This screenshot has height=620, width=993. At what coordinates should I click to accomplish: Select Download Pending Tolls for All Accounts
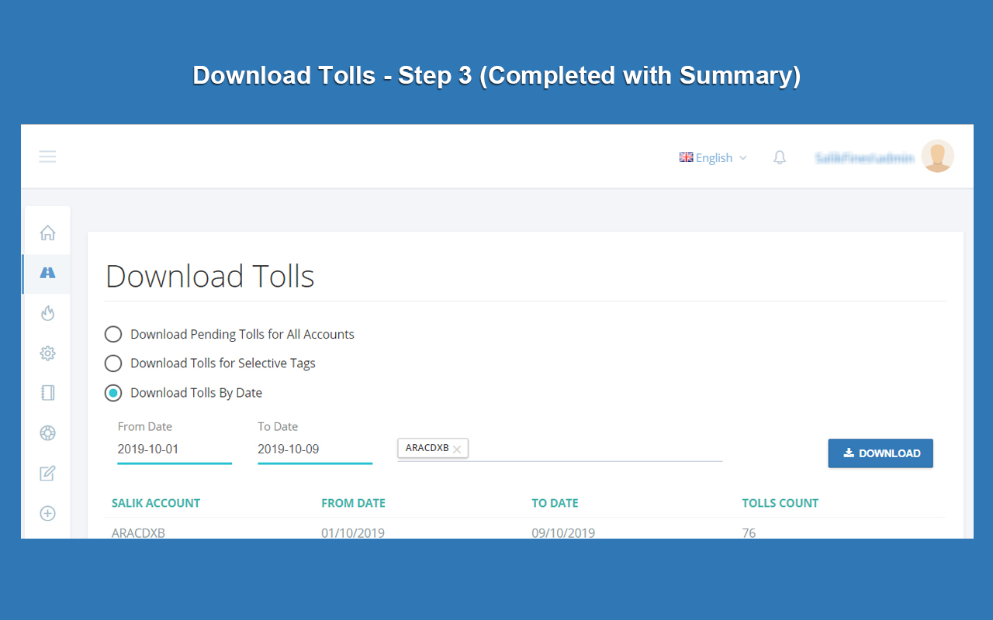pyautogui.click(x=112, y=334)
